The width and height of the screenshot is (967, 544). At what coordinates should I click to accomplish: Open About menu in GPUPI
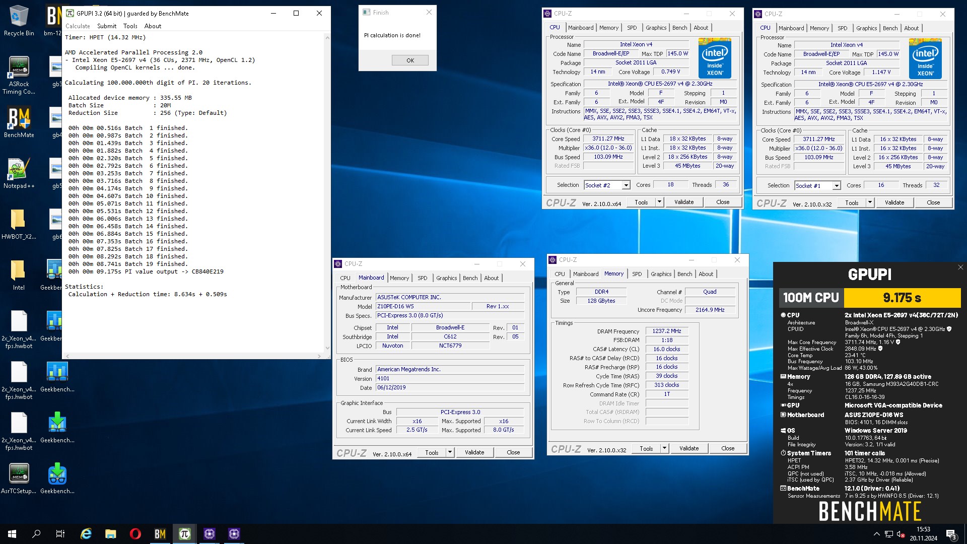(153, 26)
